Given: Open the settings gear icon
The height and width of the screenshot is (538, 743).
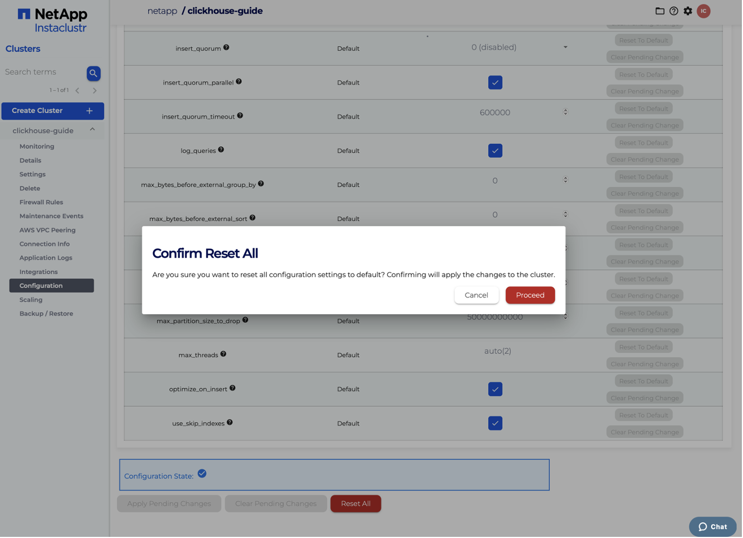Looking at the screenshot, I should 688,11.
